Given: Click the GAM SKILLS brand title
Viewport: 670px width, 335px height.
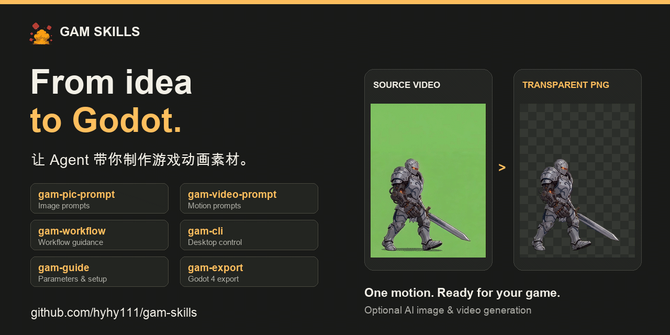Looking at the screenshot, I should (x=100, y=32).
